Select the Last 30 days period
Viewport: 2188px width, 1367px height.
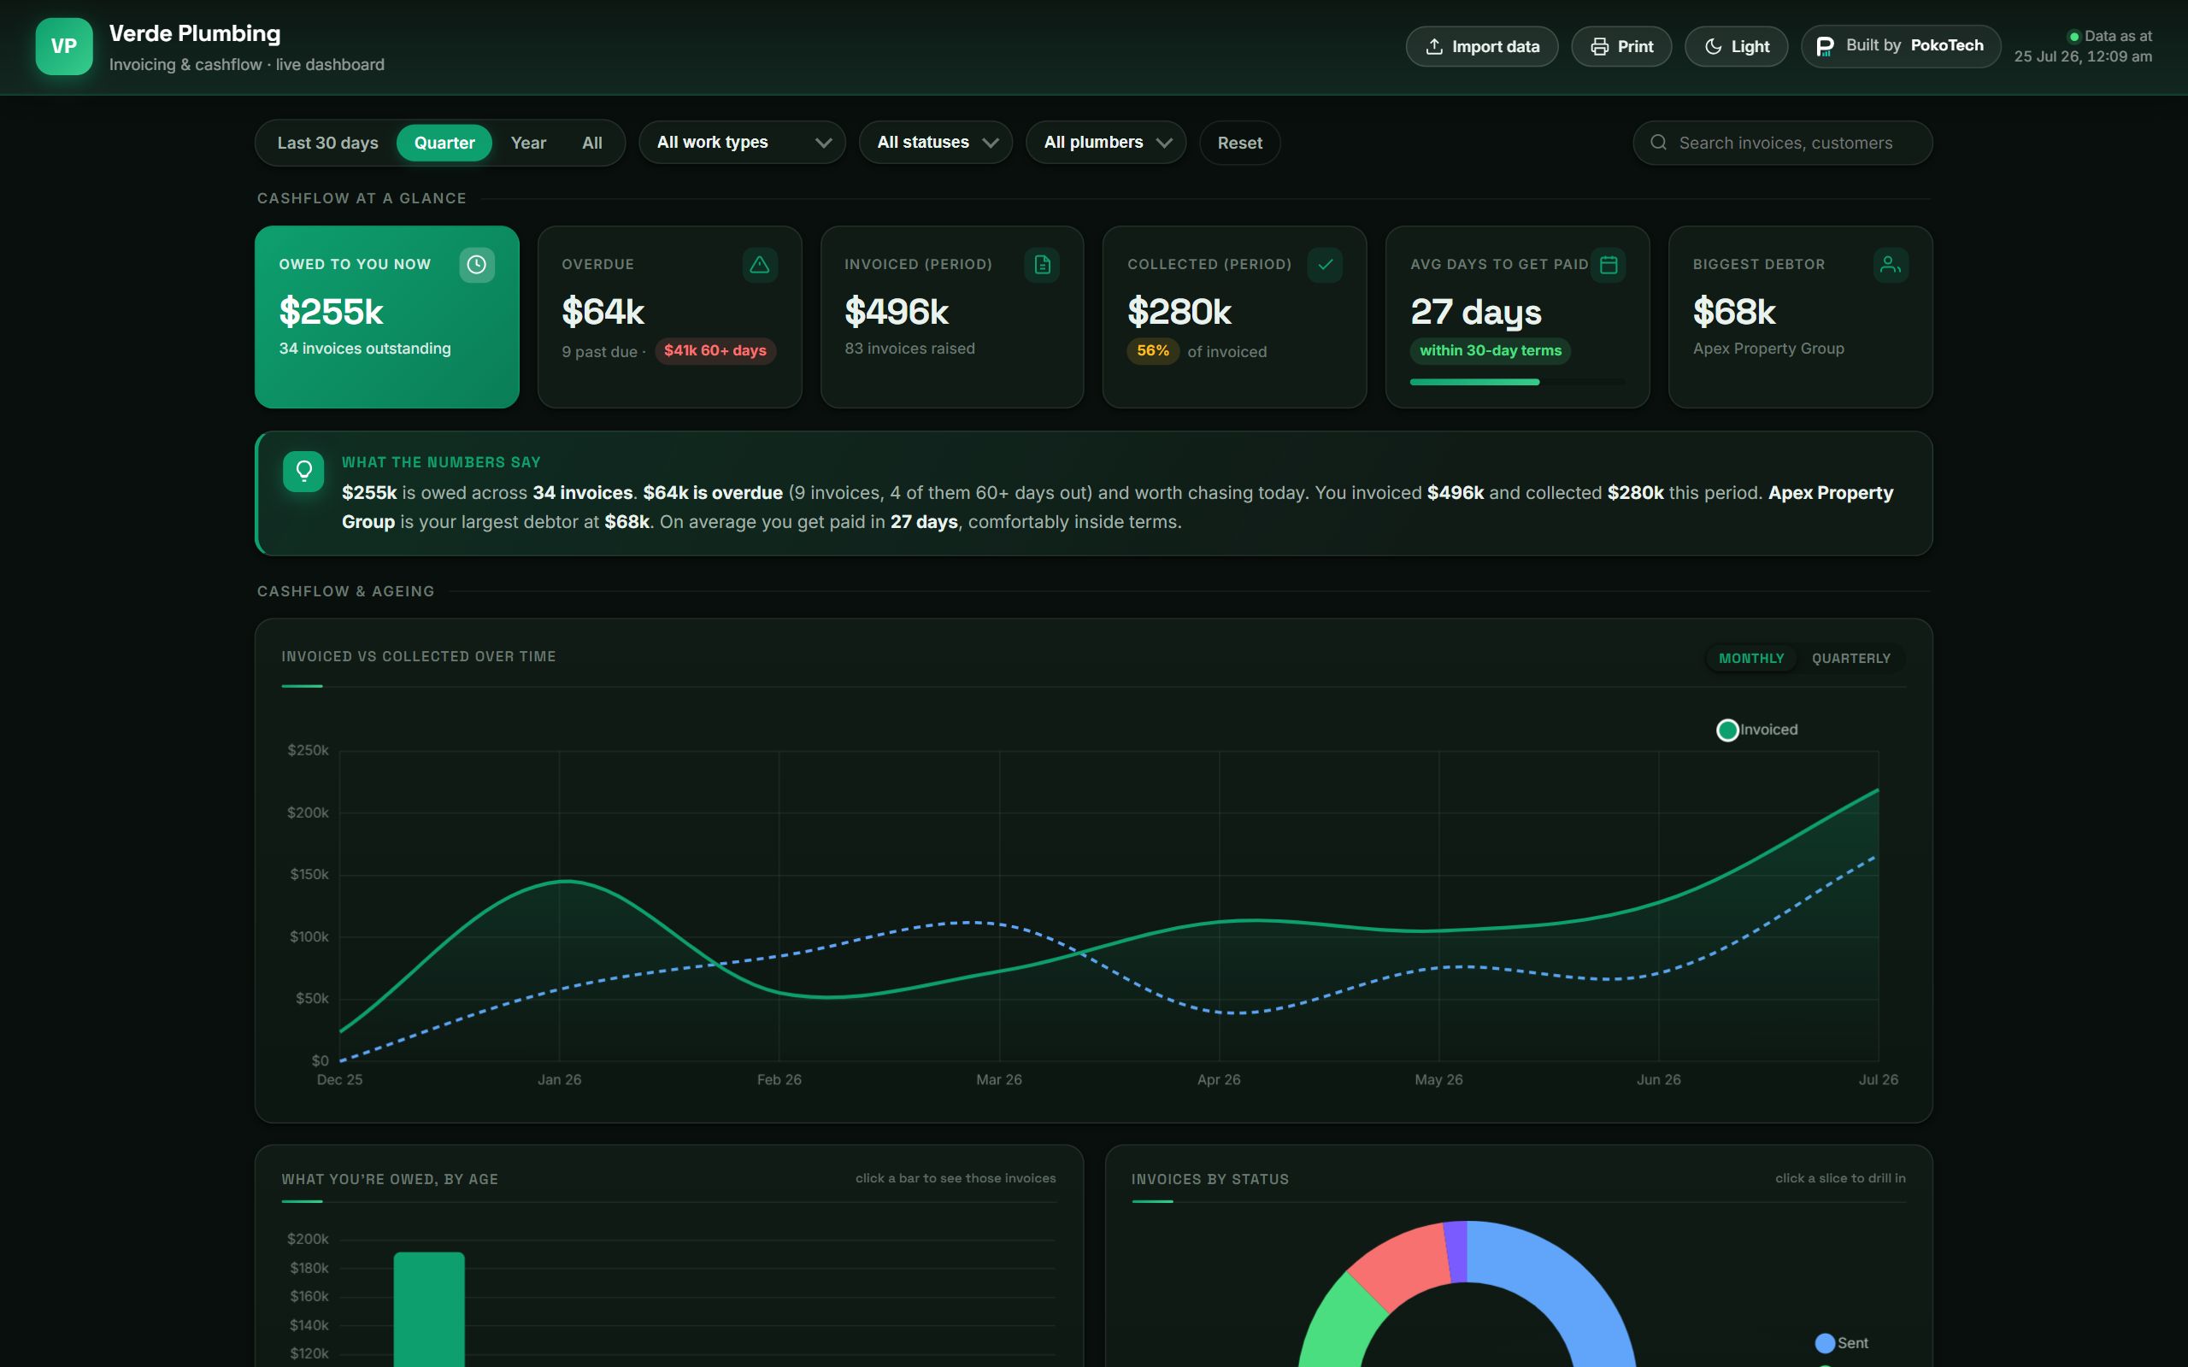point(327,143)
